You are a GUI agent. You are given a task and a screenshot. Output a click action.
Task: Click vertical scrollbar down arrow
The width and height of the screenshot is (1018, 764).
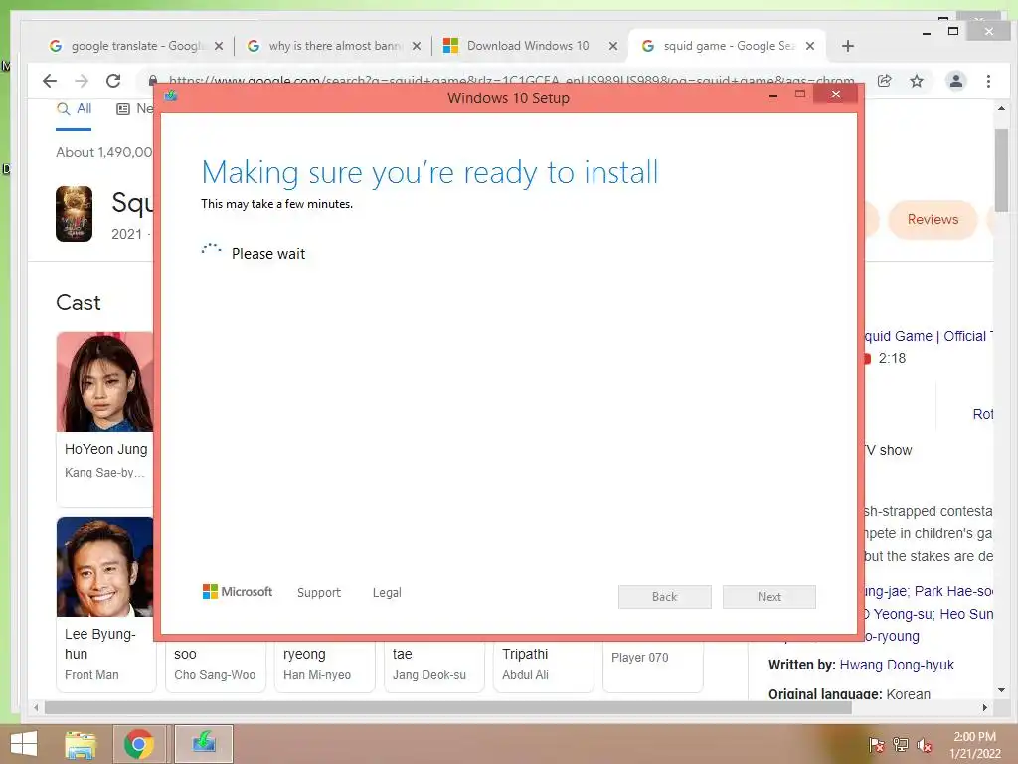tap(1001, 690)
